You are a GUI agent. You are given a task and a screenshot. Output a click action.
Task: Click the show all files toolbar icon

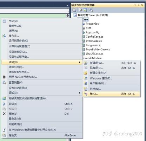coord(80,10)
